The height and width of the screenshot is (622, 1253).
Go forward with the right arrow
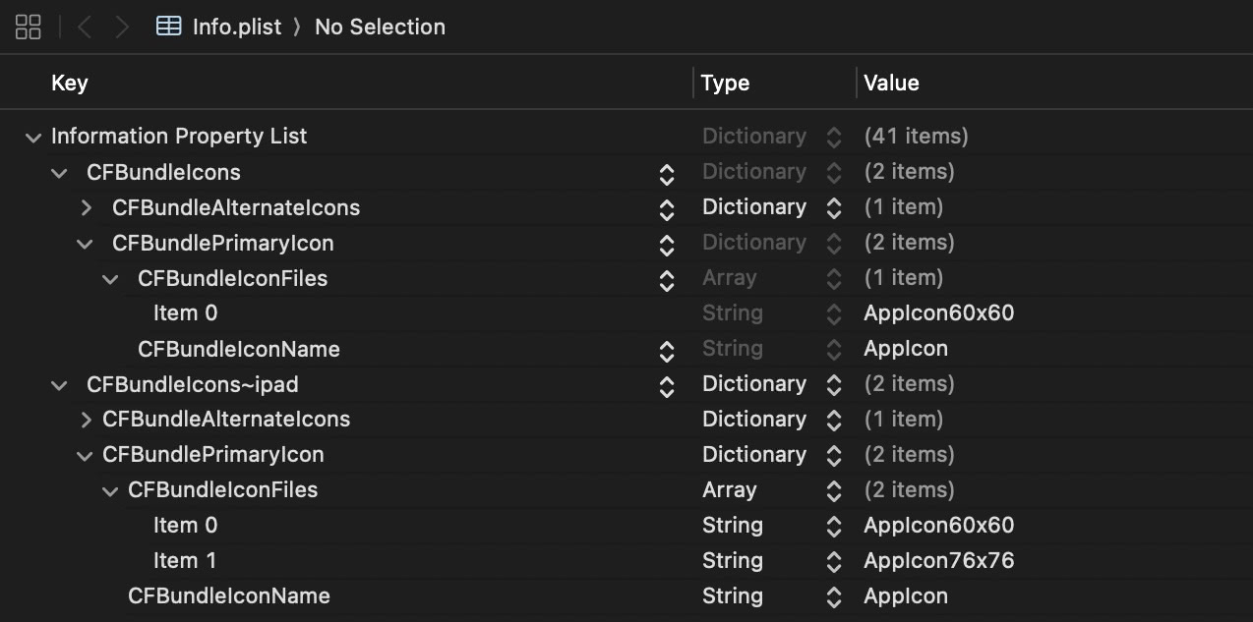click(x=122, y=27)
